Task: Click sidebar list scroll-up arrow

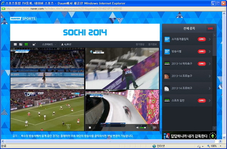Action: [215, 35]
